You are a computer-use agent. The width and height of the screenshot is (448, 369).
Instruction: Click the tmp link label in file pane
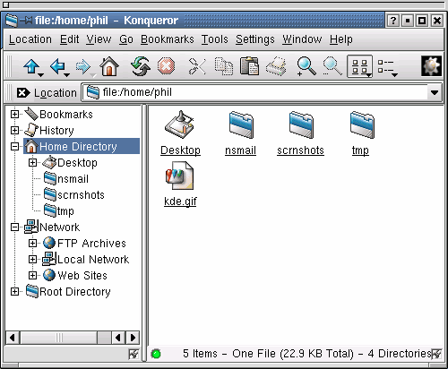(x=360, y=150)
